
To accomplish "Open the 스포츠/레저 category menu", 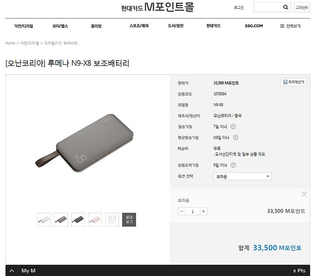I will coord(139,26).
